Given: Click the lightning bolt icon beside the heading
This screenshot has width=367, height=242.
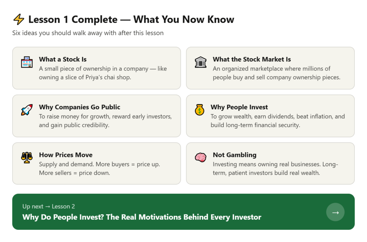Looking at the screenshot, I should pyautogui.click(x=18, y=19).
